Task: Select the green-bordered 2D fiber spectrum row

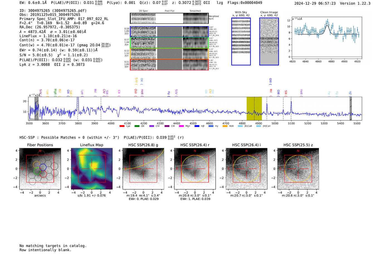Action: (169, 43)
